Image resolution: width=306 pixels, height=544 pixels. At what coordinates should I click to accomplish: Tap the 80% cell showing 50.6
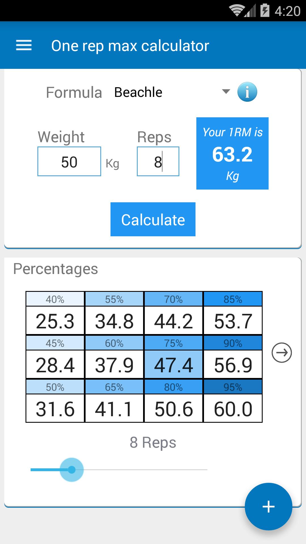pos(174,409)
